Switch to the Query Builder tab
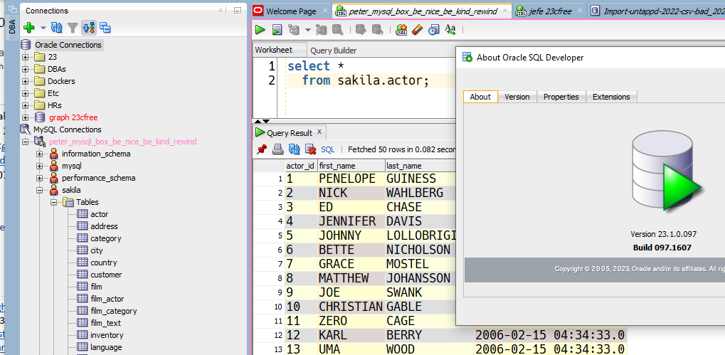This screenshot has width=725, height=355. tap(333, 51)
